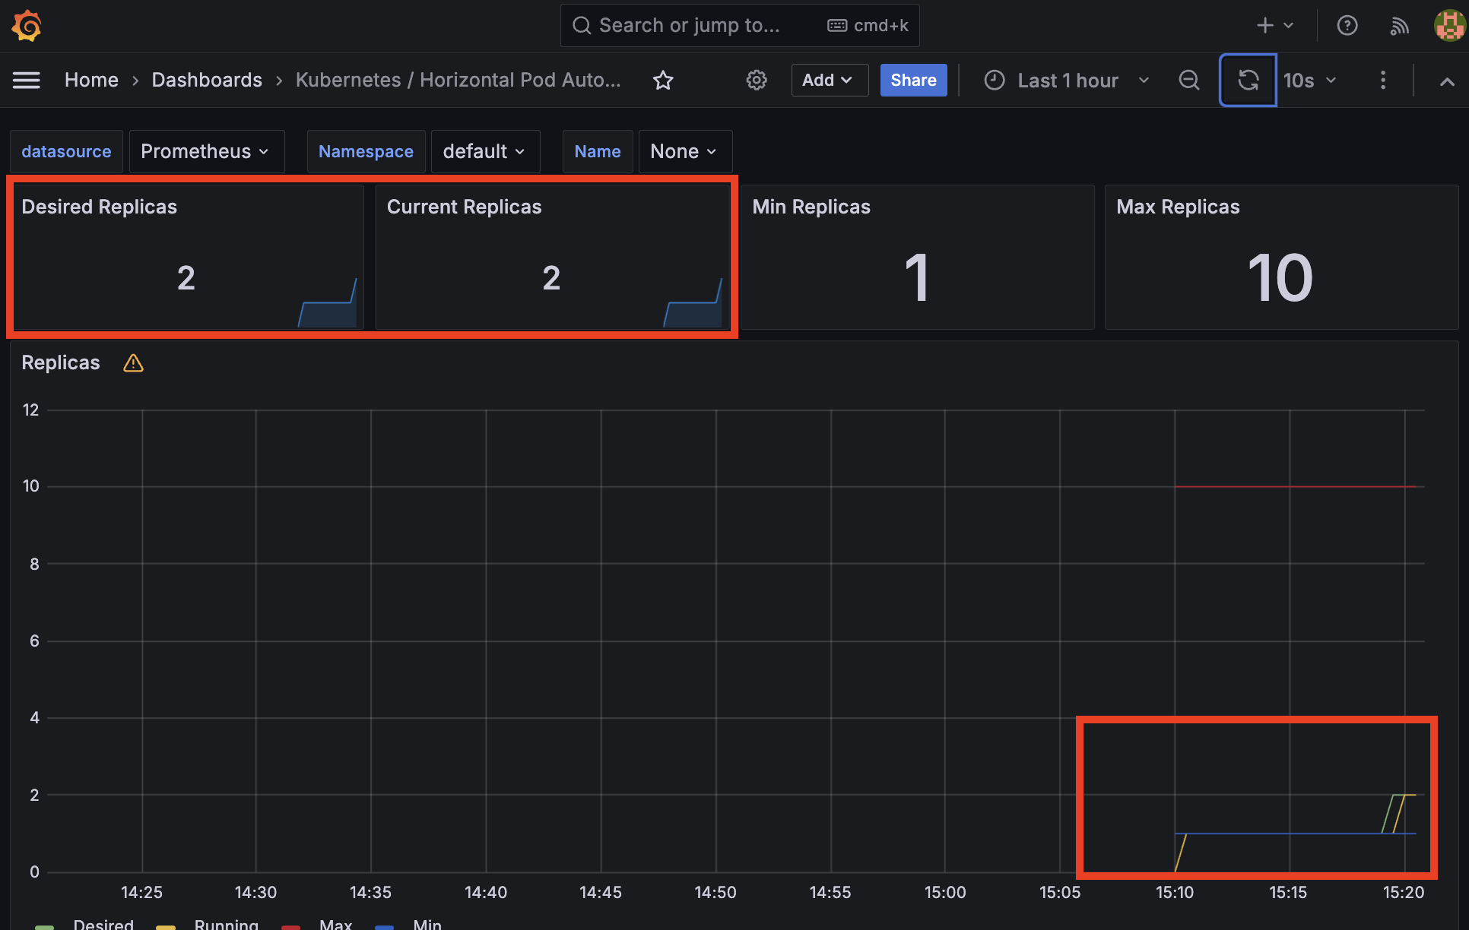Expand the default Namespace dropdown
The width and height of the screenshot is (1469, 930).
click(485, 152)
